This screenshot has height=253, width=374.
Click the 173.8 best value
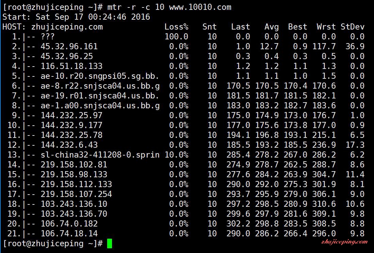(x=295, y=125)
